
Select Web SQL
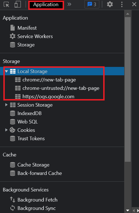click(28, 122)
